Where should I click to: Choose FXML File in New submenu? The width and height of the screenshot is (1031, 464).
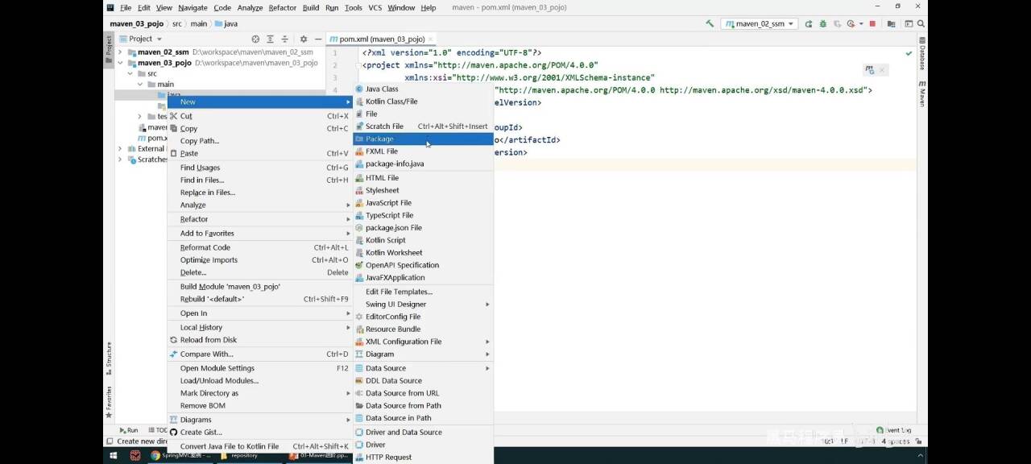pos(424,151)
